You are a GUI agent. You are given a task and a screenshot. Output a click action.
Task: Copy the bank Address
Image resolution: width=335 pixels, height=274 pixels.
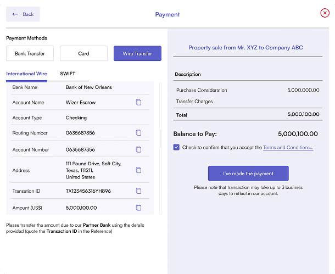(x=138, y=170)
